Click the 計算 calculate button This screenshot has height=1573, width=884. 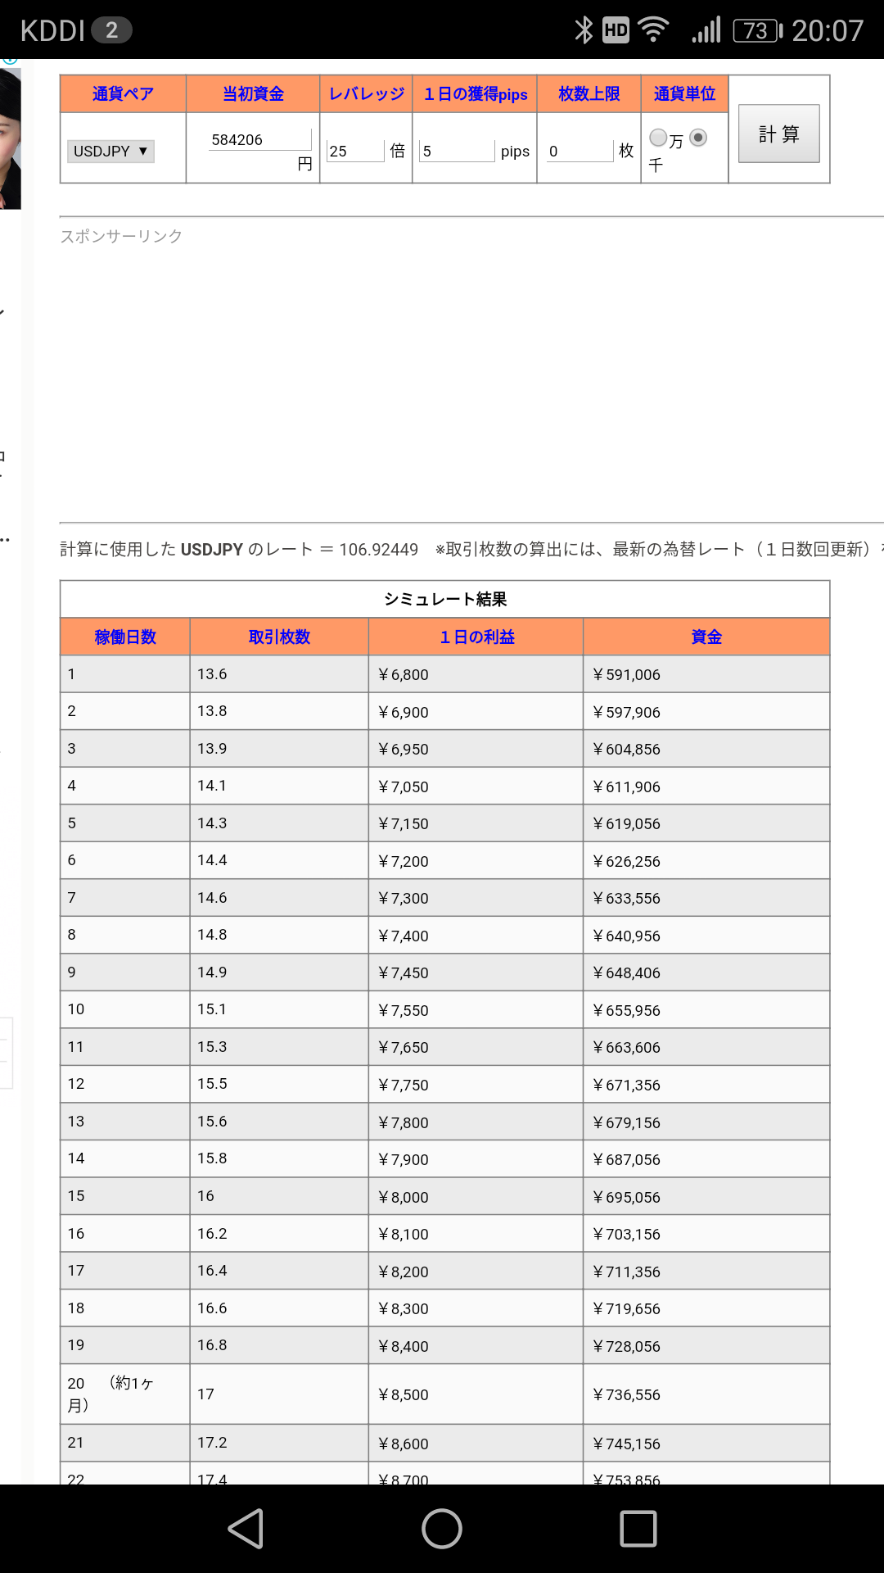pos(778,134)
